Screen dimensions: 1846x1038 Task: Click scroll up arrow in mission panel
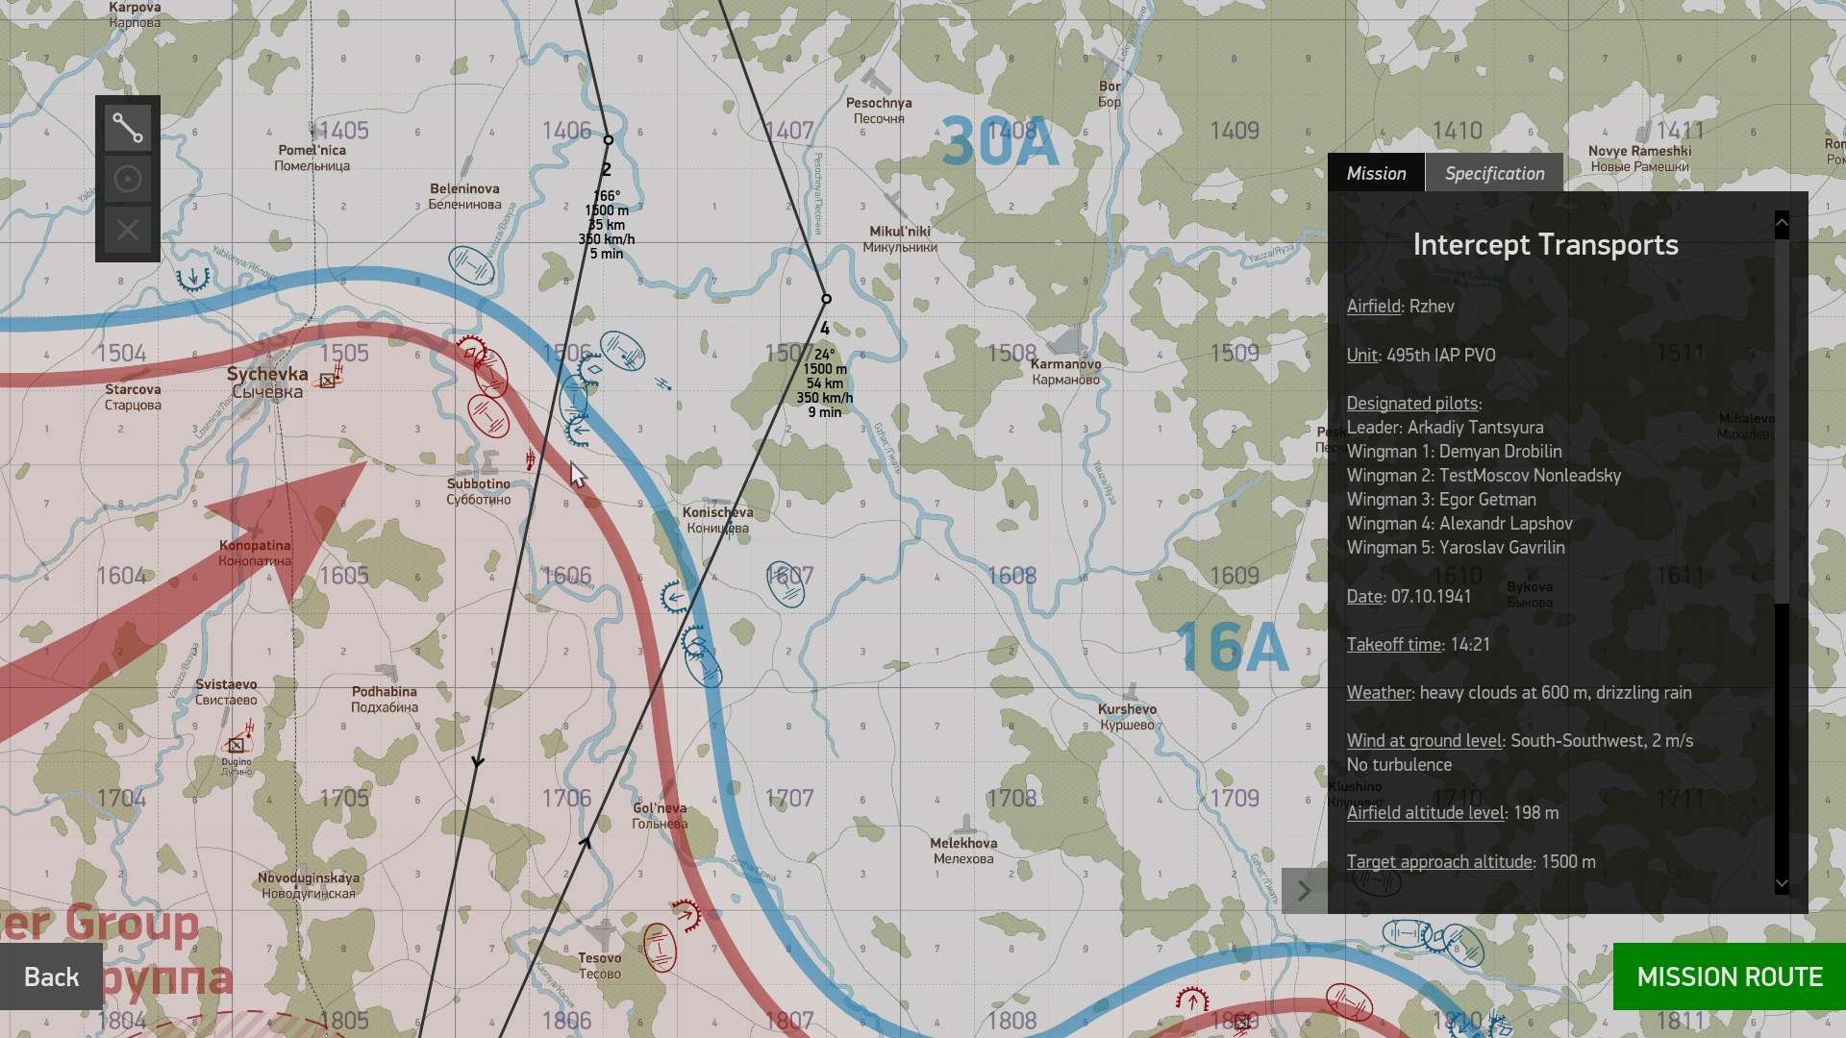point(1782,223)
